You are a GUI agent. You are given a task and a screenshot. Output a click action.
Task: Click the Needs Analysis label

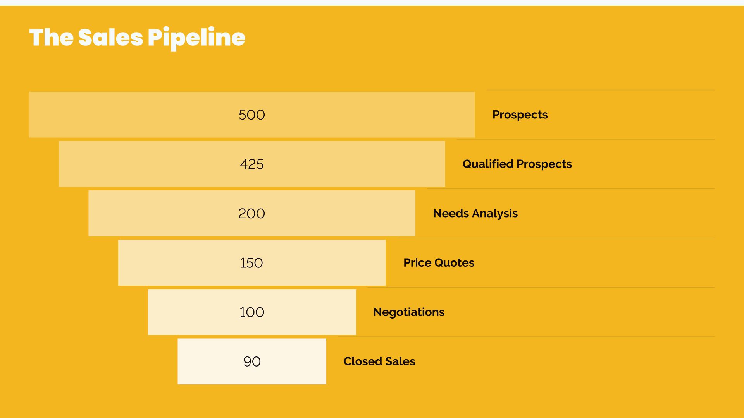[x=475, y=214]
